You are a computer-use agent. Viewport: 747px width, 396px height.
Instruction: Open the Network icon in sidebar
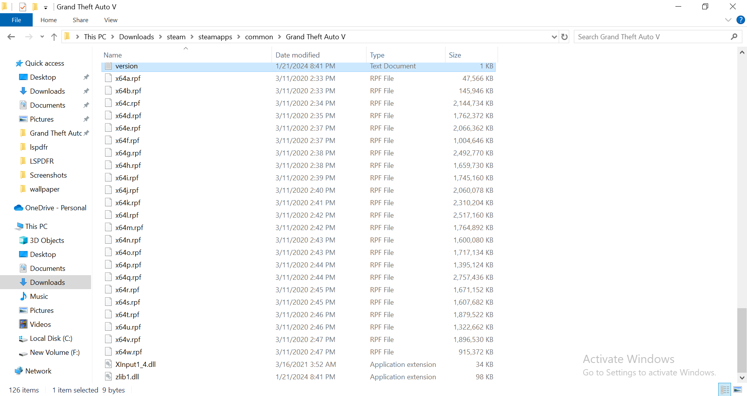pos(19,371)
